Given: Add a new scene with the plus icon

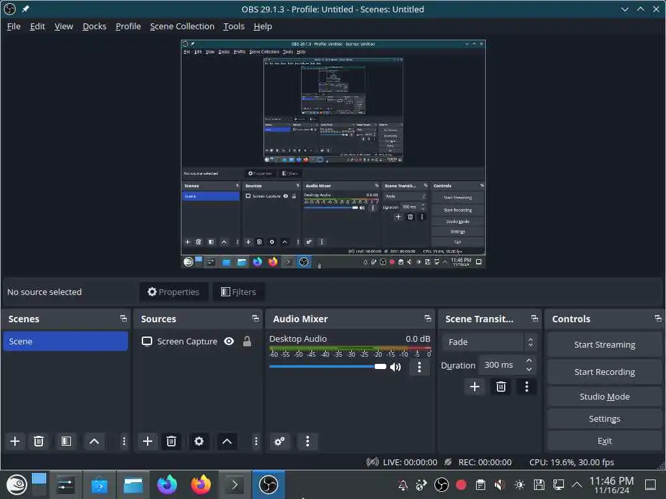Looking at the screenshot, I should click(x=15, y=441).
